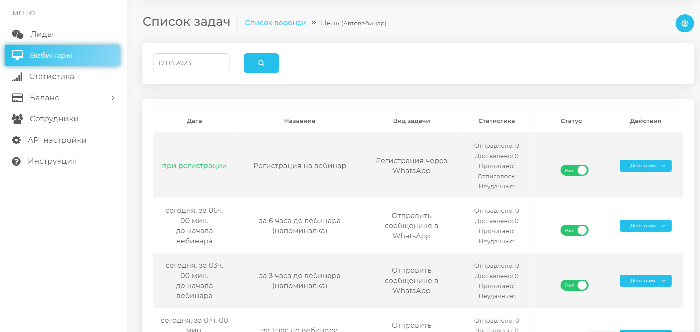Click the Статистика column header
Viewport: 700px width, 332px height.
tap(496, 121)
